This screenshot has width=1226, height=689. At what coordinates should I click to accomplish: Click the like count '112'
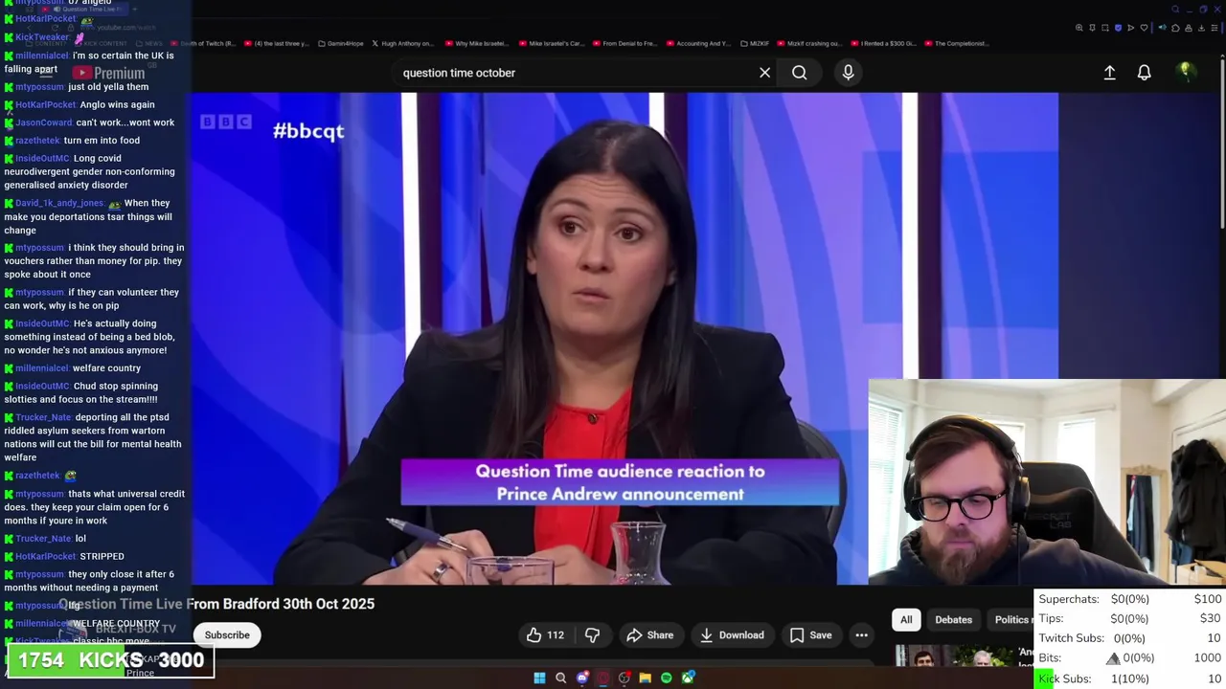tap(556, 635)
